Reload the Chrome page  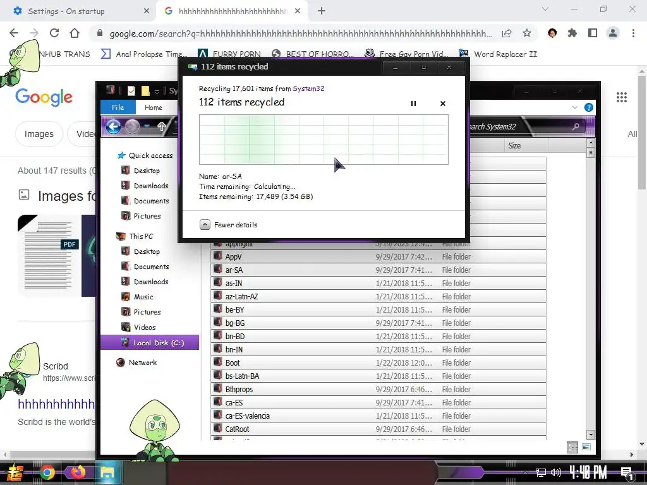pos(54,33)
